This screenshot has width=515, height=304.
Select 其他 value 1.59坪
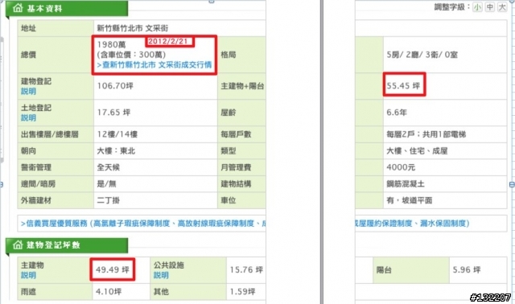[242, 291]
